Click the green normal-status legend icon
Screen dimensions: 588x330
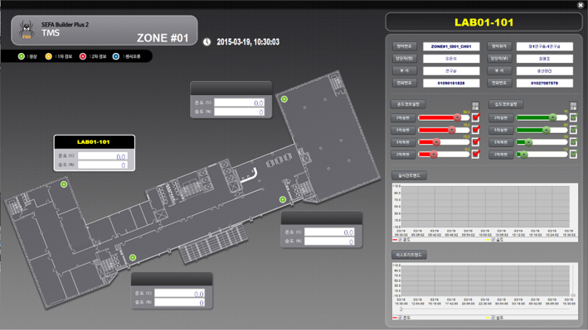22,56
